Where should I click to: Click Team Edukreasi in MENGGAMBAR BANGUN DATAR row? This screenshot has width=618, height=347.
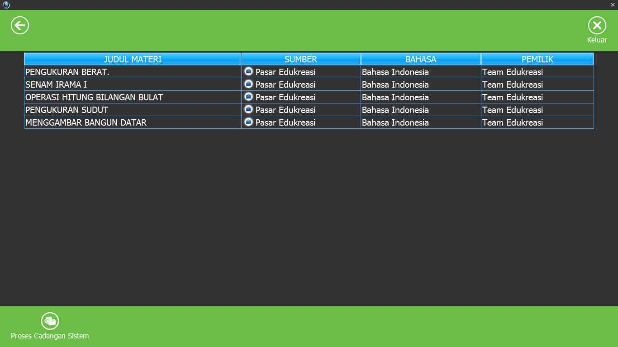pyautogui.click(x=513, y=122)
